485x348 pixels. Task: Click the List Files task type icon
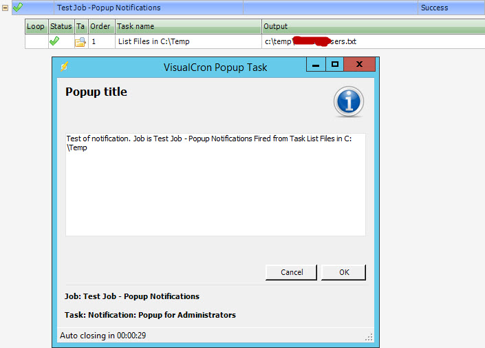click(x=80, y=41)
